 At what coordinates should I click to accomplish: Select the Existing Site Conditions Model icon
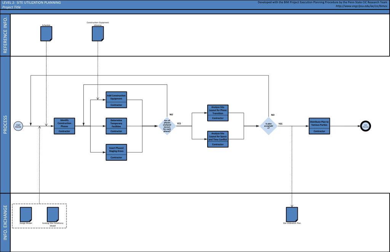53,214
